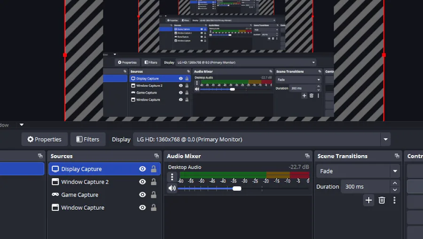This screenshot has width=423, height=239.
Task: Lock the Game Capture source
Action: pos(154,195)
